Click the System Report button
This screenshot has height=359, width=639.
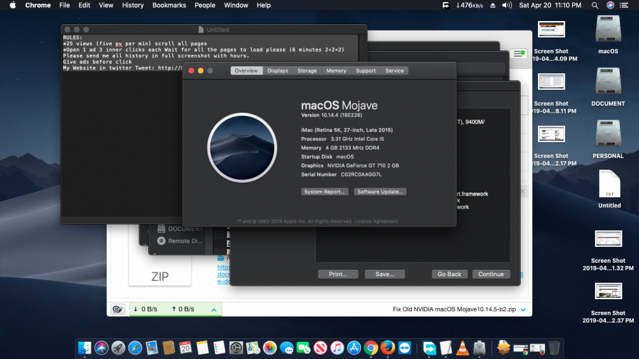[x=325, y=191]
